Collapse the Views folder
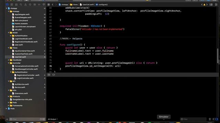The width and height of the screenshot is (220, 123). pos(9,48)
